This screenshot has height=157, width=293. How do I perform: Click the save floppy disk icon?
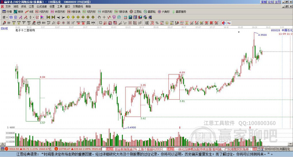140,17
